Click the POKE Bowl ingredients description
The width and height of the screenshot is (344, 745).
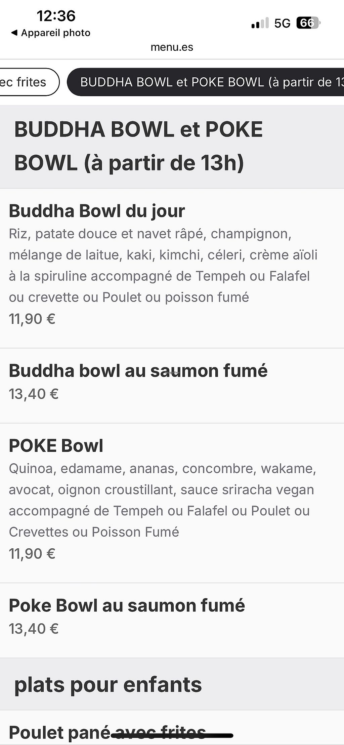click(162, 500)
